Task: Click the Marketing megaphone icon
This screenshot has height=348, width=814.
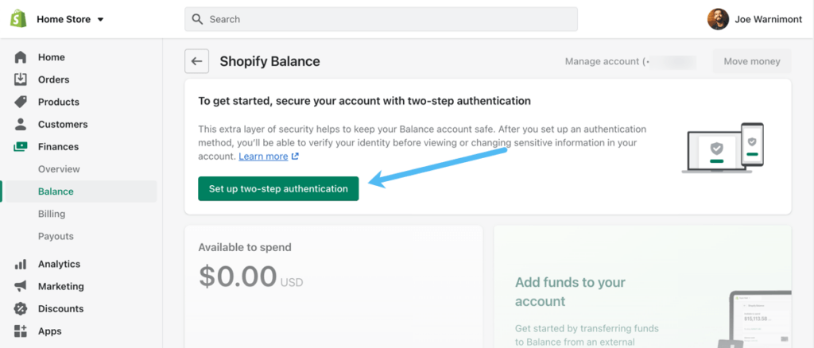Action: click(x=21, y=286)
